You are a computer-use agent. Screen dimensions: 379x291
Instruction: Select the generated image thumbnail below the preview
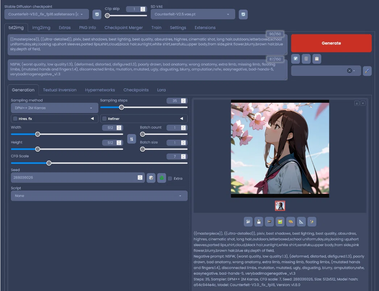coord(280,206)
